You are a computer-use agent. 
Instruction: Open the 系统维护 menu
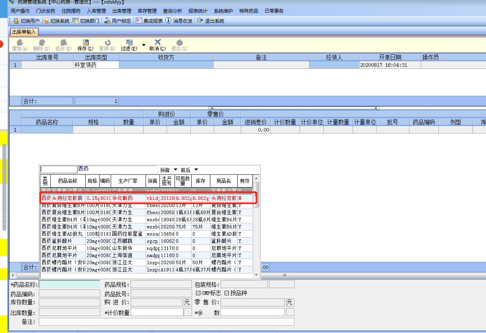point(223,11)
